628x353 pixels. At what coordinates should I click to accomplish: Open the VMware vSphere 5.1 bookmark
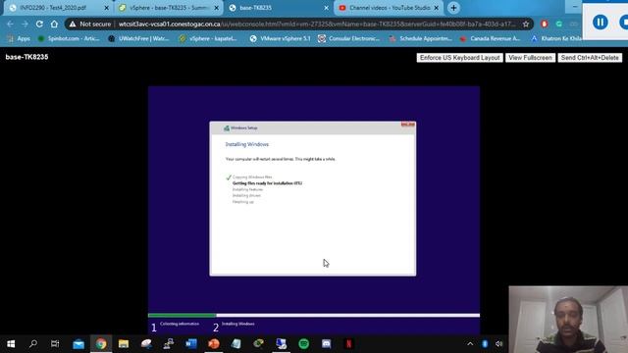[280, 38]
